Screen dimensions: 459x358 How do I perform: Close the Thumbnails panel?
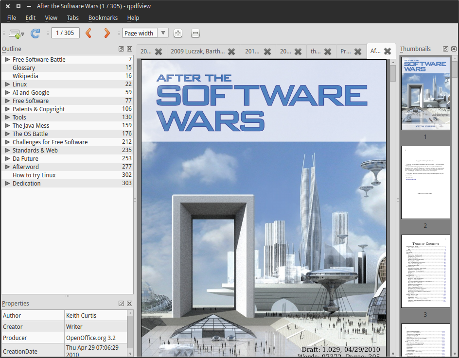pyautogui.click(x=454, y=49)
